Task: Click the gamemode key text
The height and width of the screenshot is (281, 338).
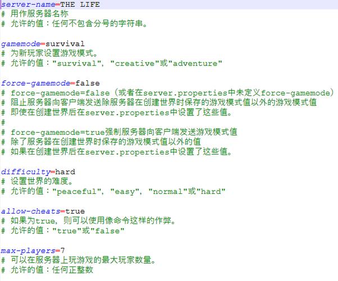Action: tap(21, 44)
